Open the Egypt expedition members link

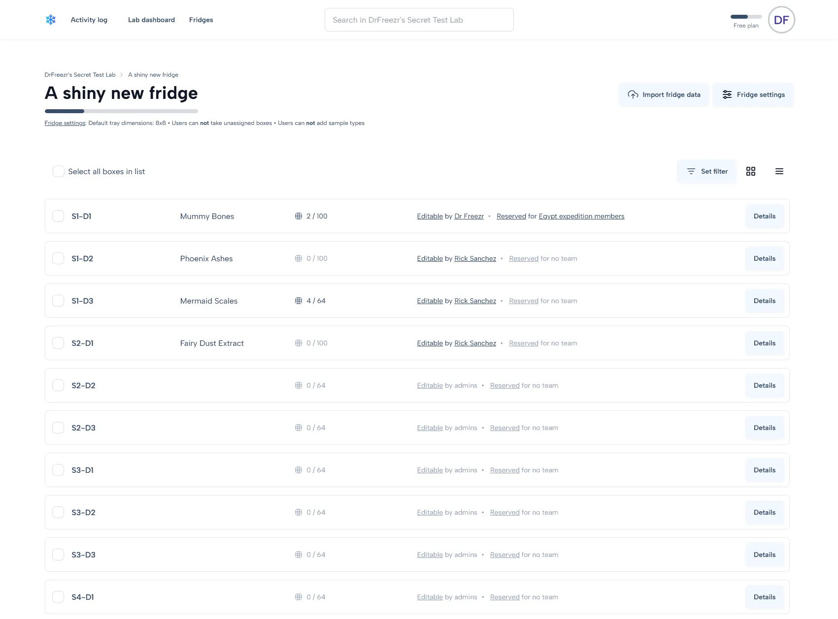[x=581, y=216]
